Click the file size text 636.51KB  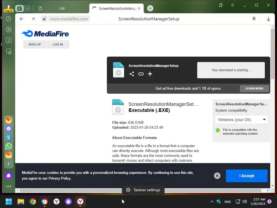click(x=136, y=122)
